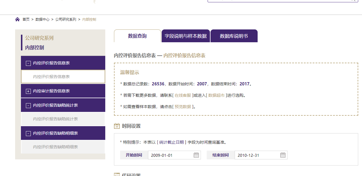Click the 时间设置 calendar section icon
The height and width of the screenshot is (176, 362).
117,126
